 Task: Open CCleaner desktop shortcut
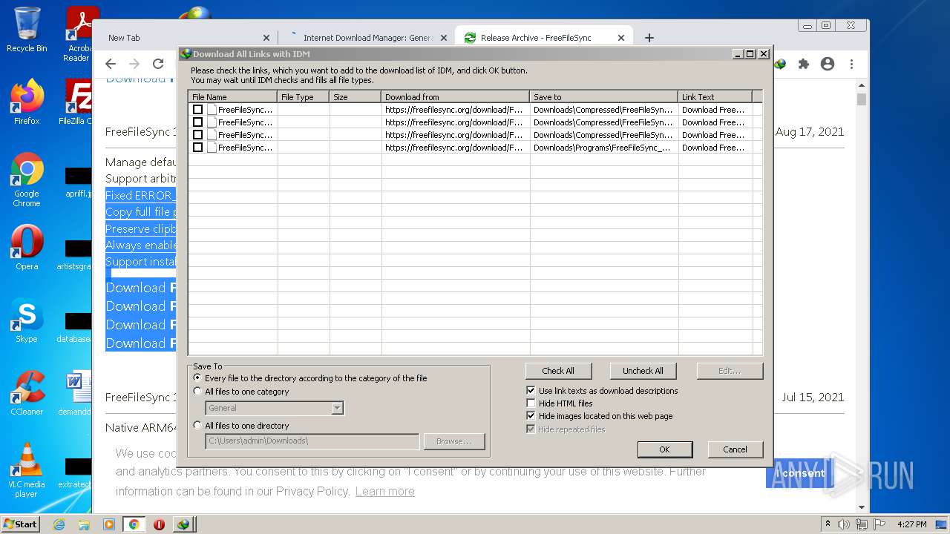point(27,393)
